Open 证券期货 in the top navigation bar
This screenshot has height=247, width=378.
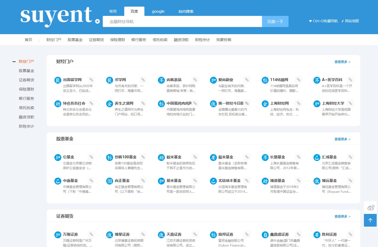pyautogui.click(x=96, y=40)
